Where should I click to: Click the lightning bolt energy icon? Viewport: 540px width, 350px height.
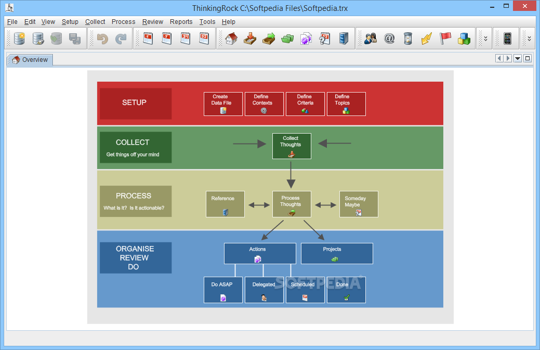[x=426, y=38]
